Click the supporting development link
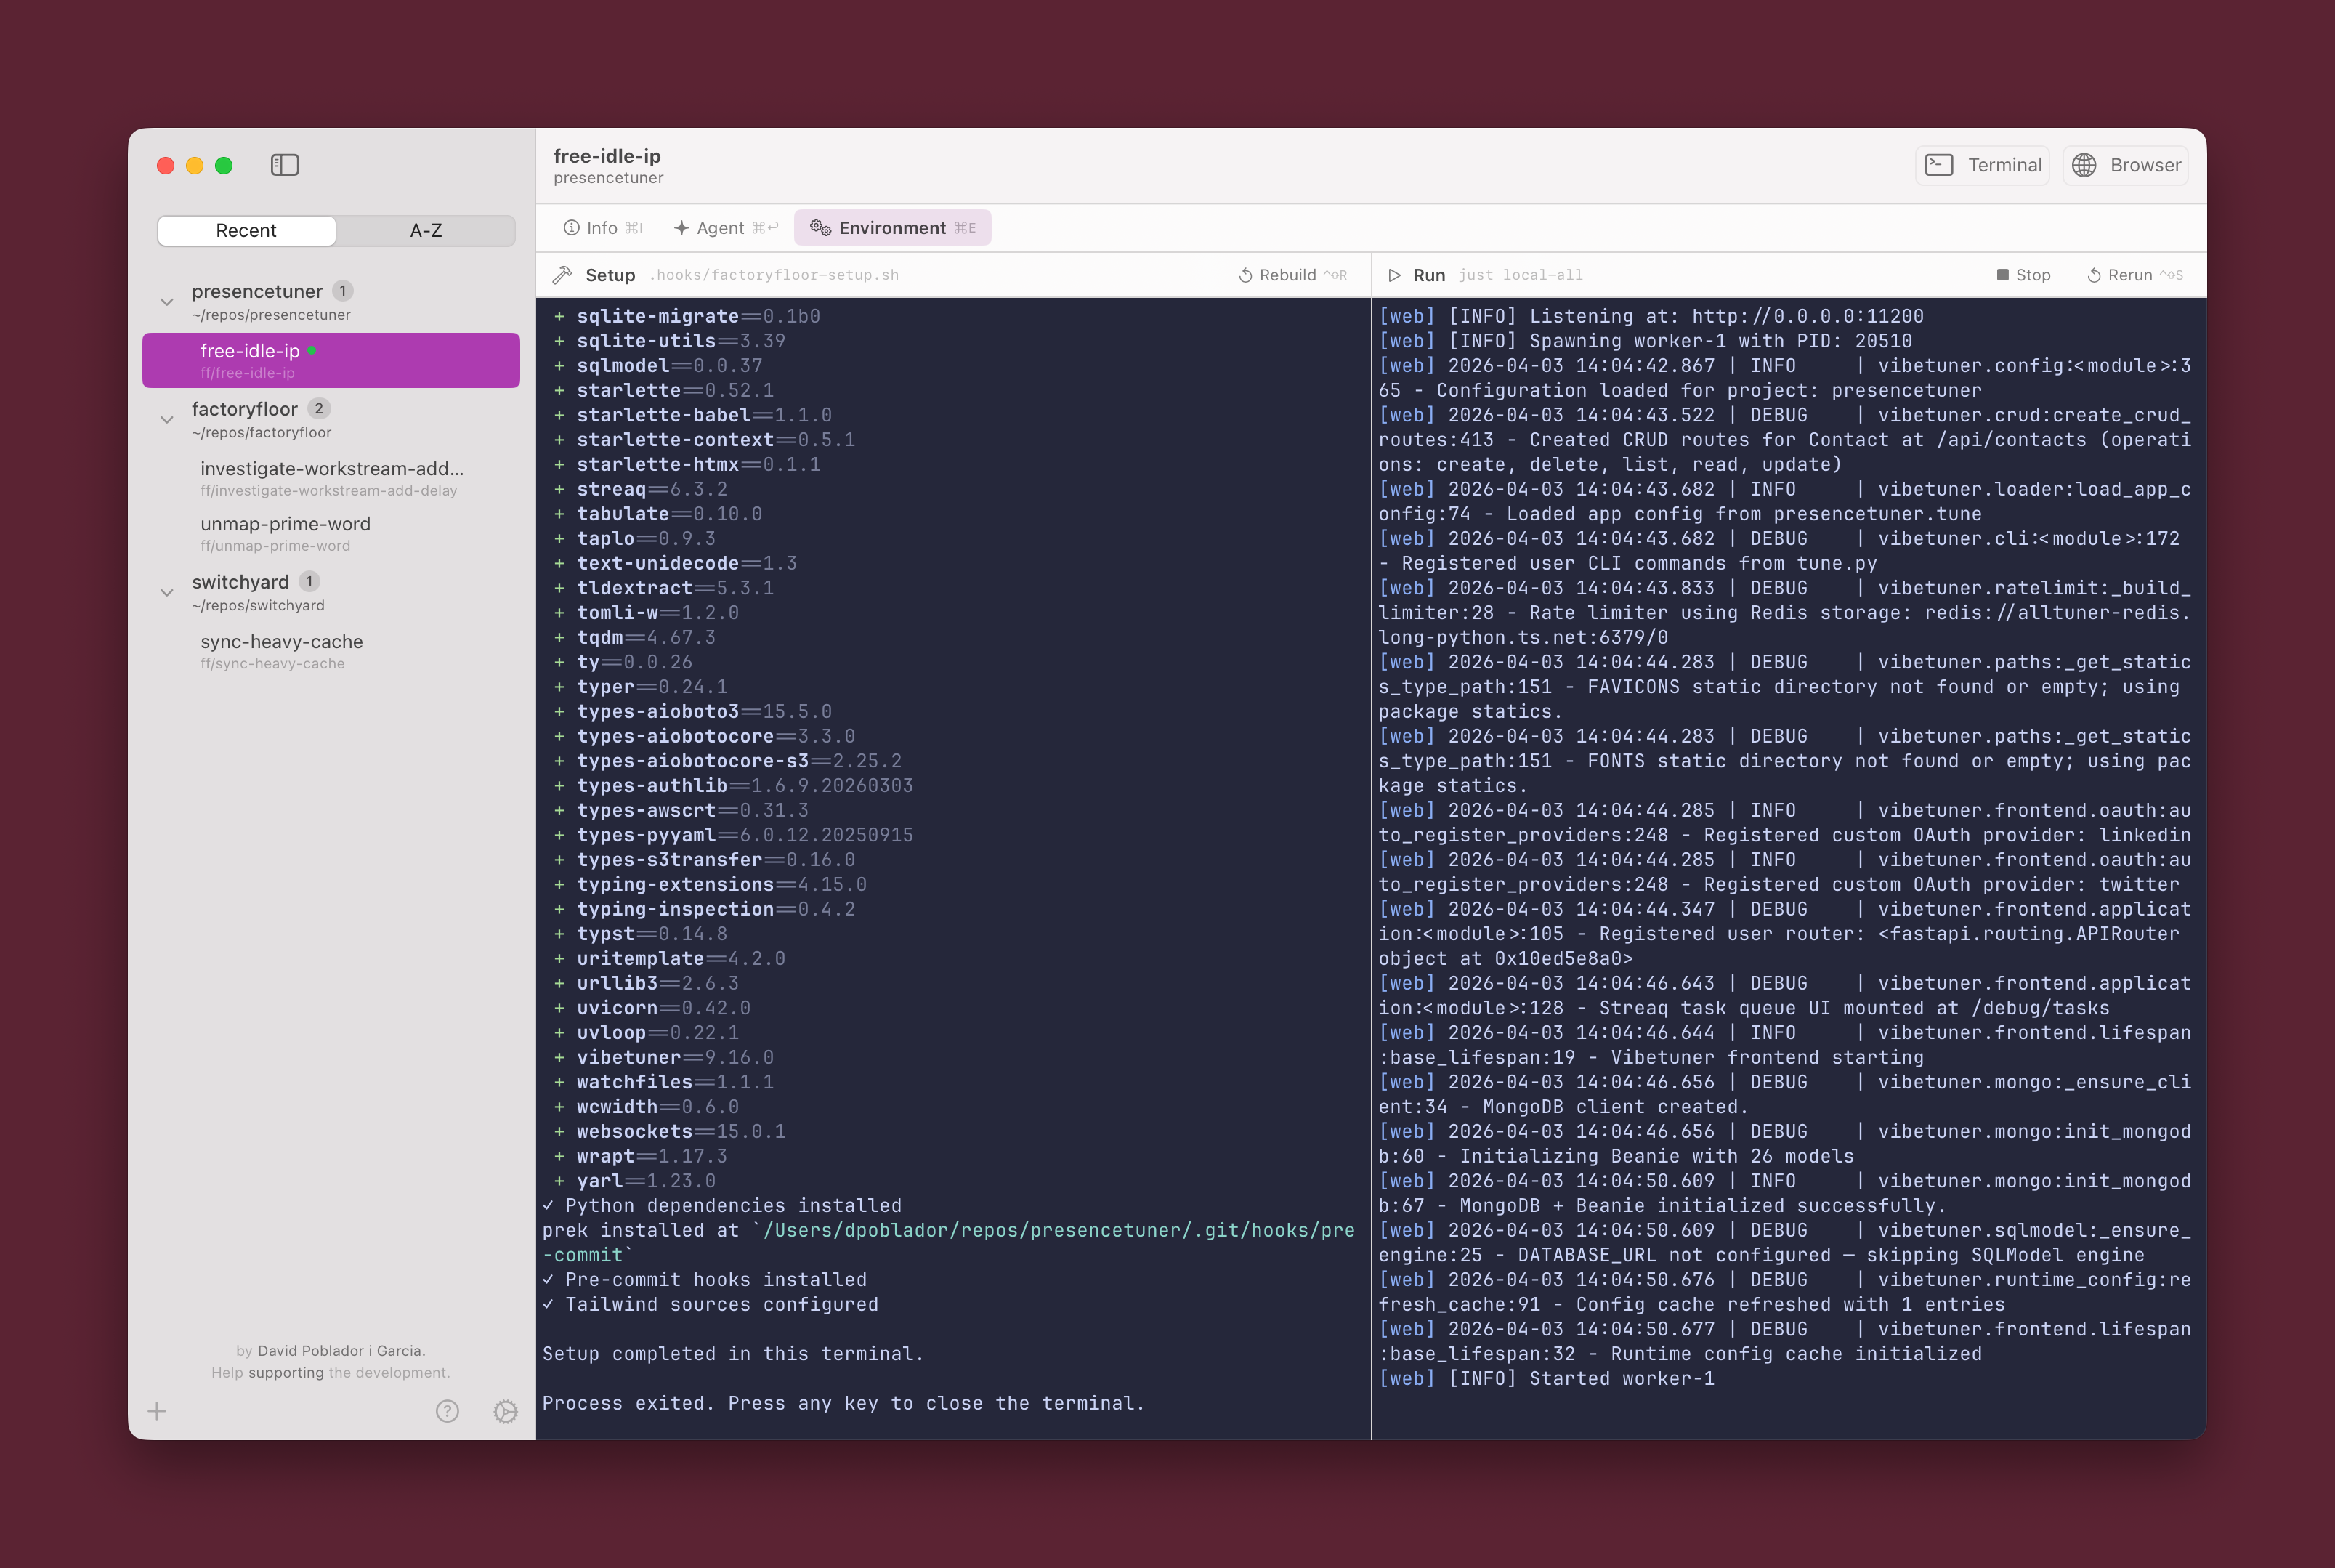 286,1372
